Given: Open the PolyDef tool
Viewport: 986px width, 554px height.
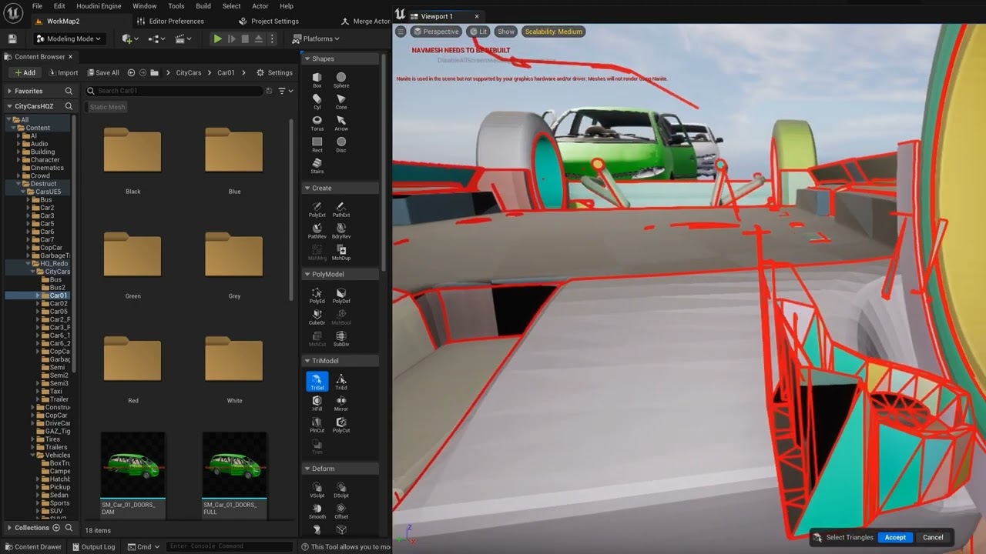Looking at the screenshot, I should pos(341,295).
